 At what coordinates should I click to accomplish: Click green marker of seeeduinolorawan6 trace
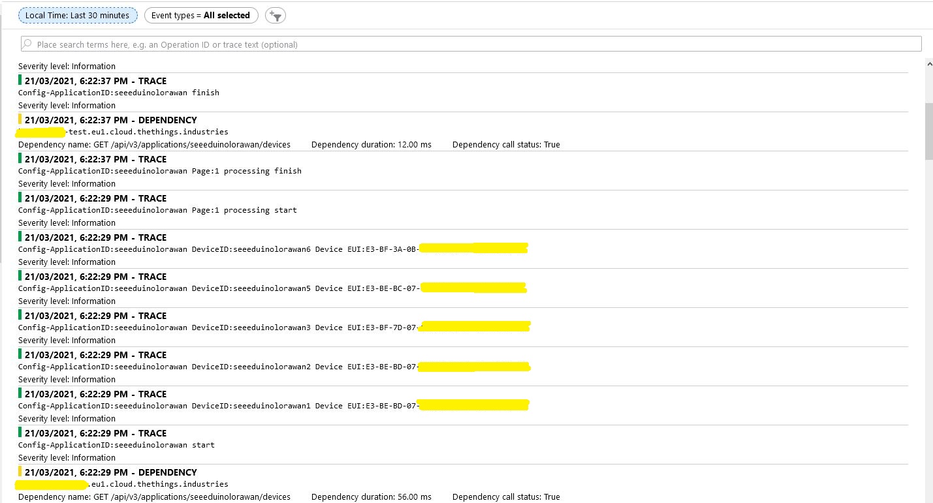point(20,237)
